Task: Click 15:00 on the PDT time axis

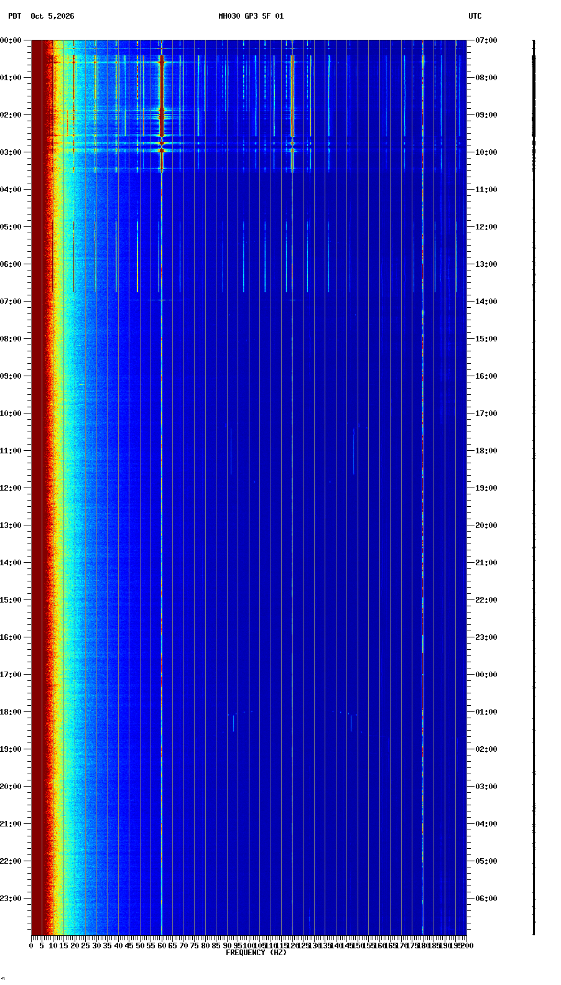Action: tap(11, 600)
